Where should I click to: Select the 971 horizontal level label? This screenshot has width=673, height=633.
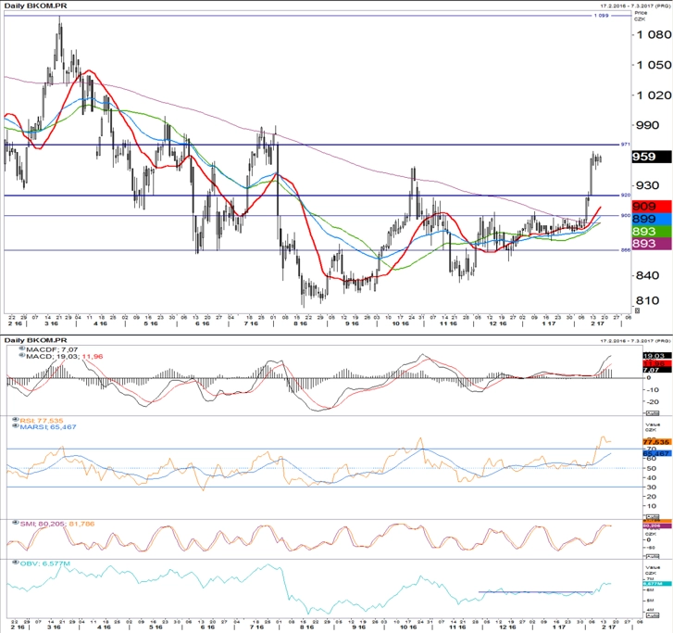pos(626,145)
